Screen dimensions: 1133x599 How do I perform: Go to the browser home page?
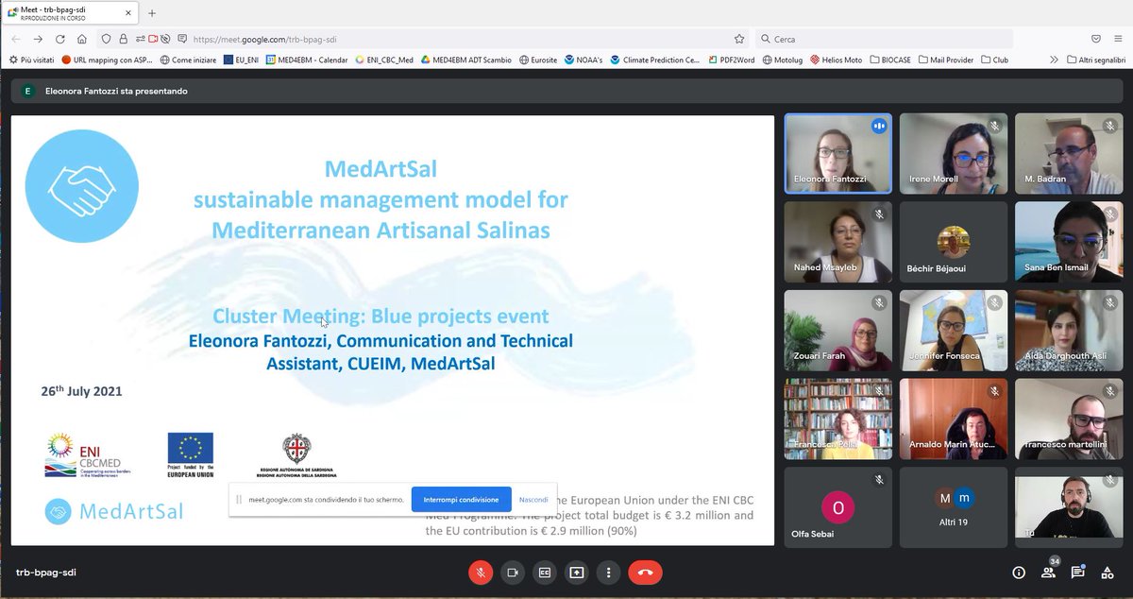(82, 39)
